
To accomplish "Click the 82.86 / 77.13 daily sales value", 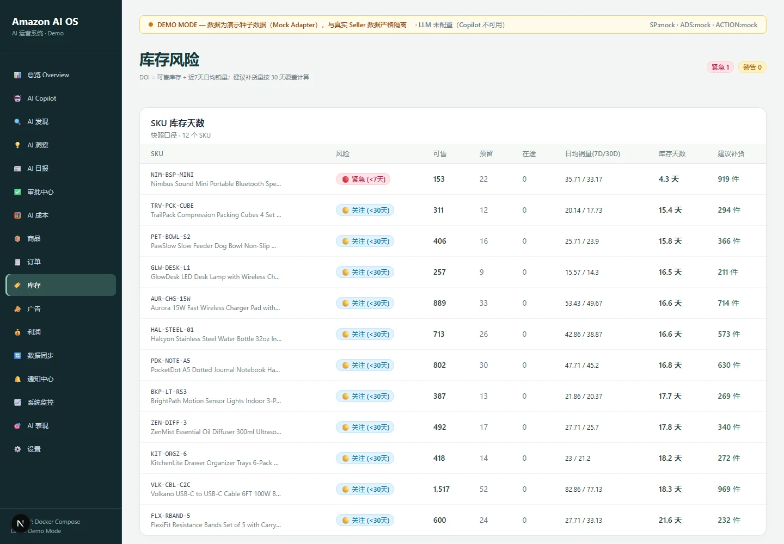I will point(584,490).
